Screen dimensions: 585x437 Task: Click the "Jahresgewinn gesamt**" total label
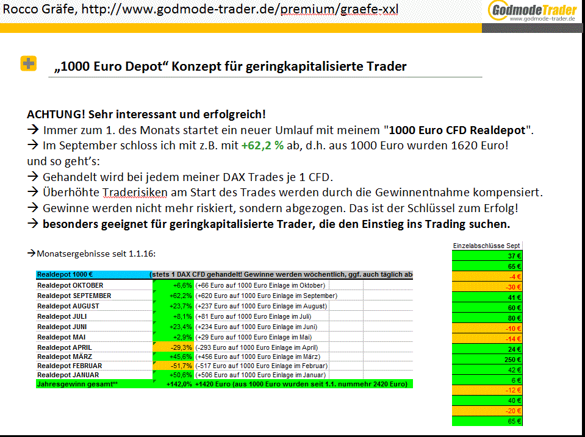[x=77, y=384]
